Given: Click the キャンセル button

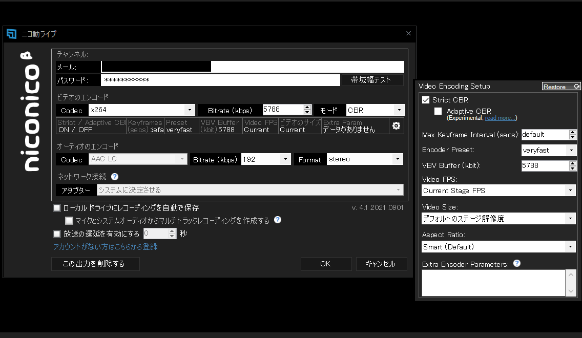Looking at the screenshot, I should [x=381, y=264].
